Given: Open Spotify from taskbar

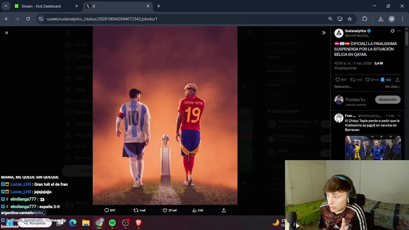Looking at the screenshot, I should [112, 223].
